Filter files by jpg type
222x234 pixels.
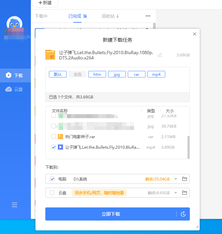[117, 74]
